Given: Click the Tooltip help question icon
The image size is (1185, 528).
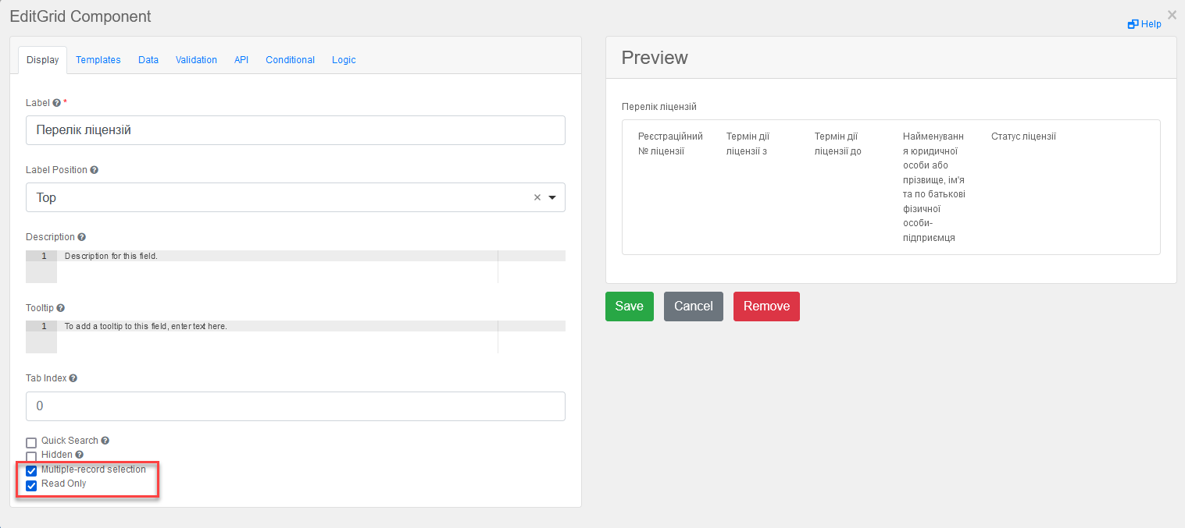Looking at the screenshot, I should point(61,308).
